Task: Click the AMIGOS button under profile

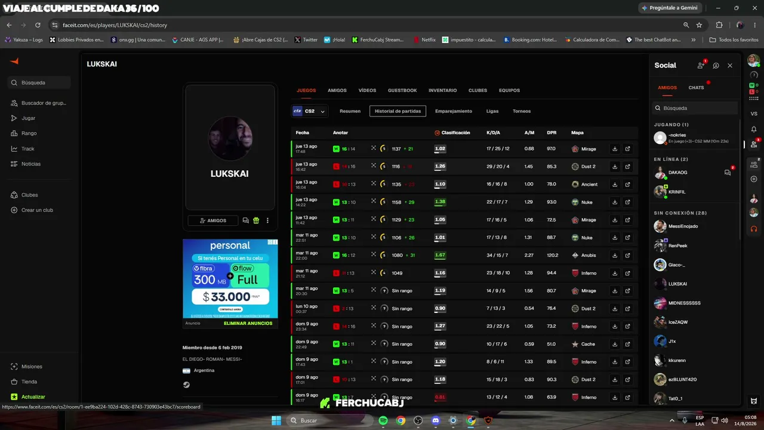Action: click(x=213, y=220)
